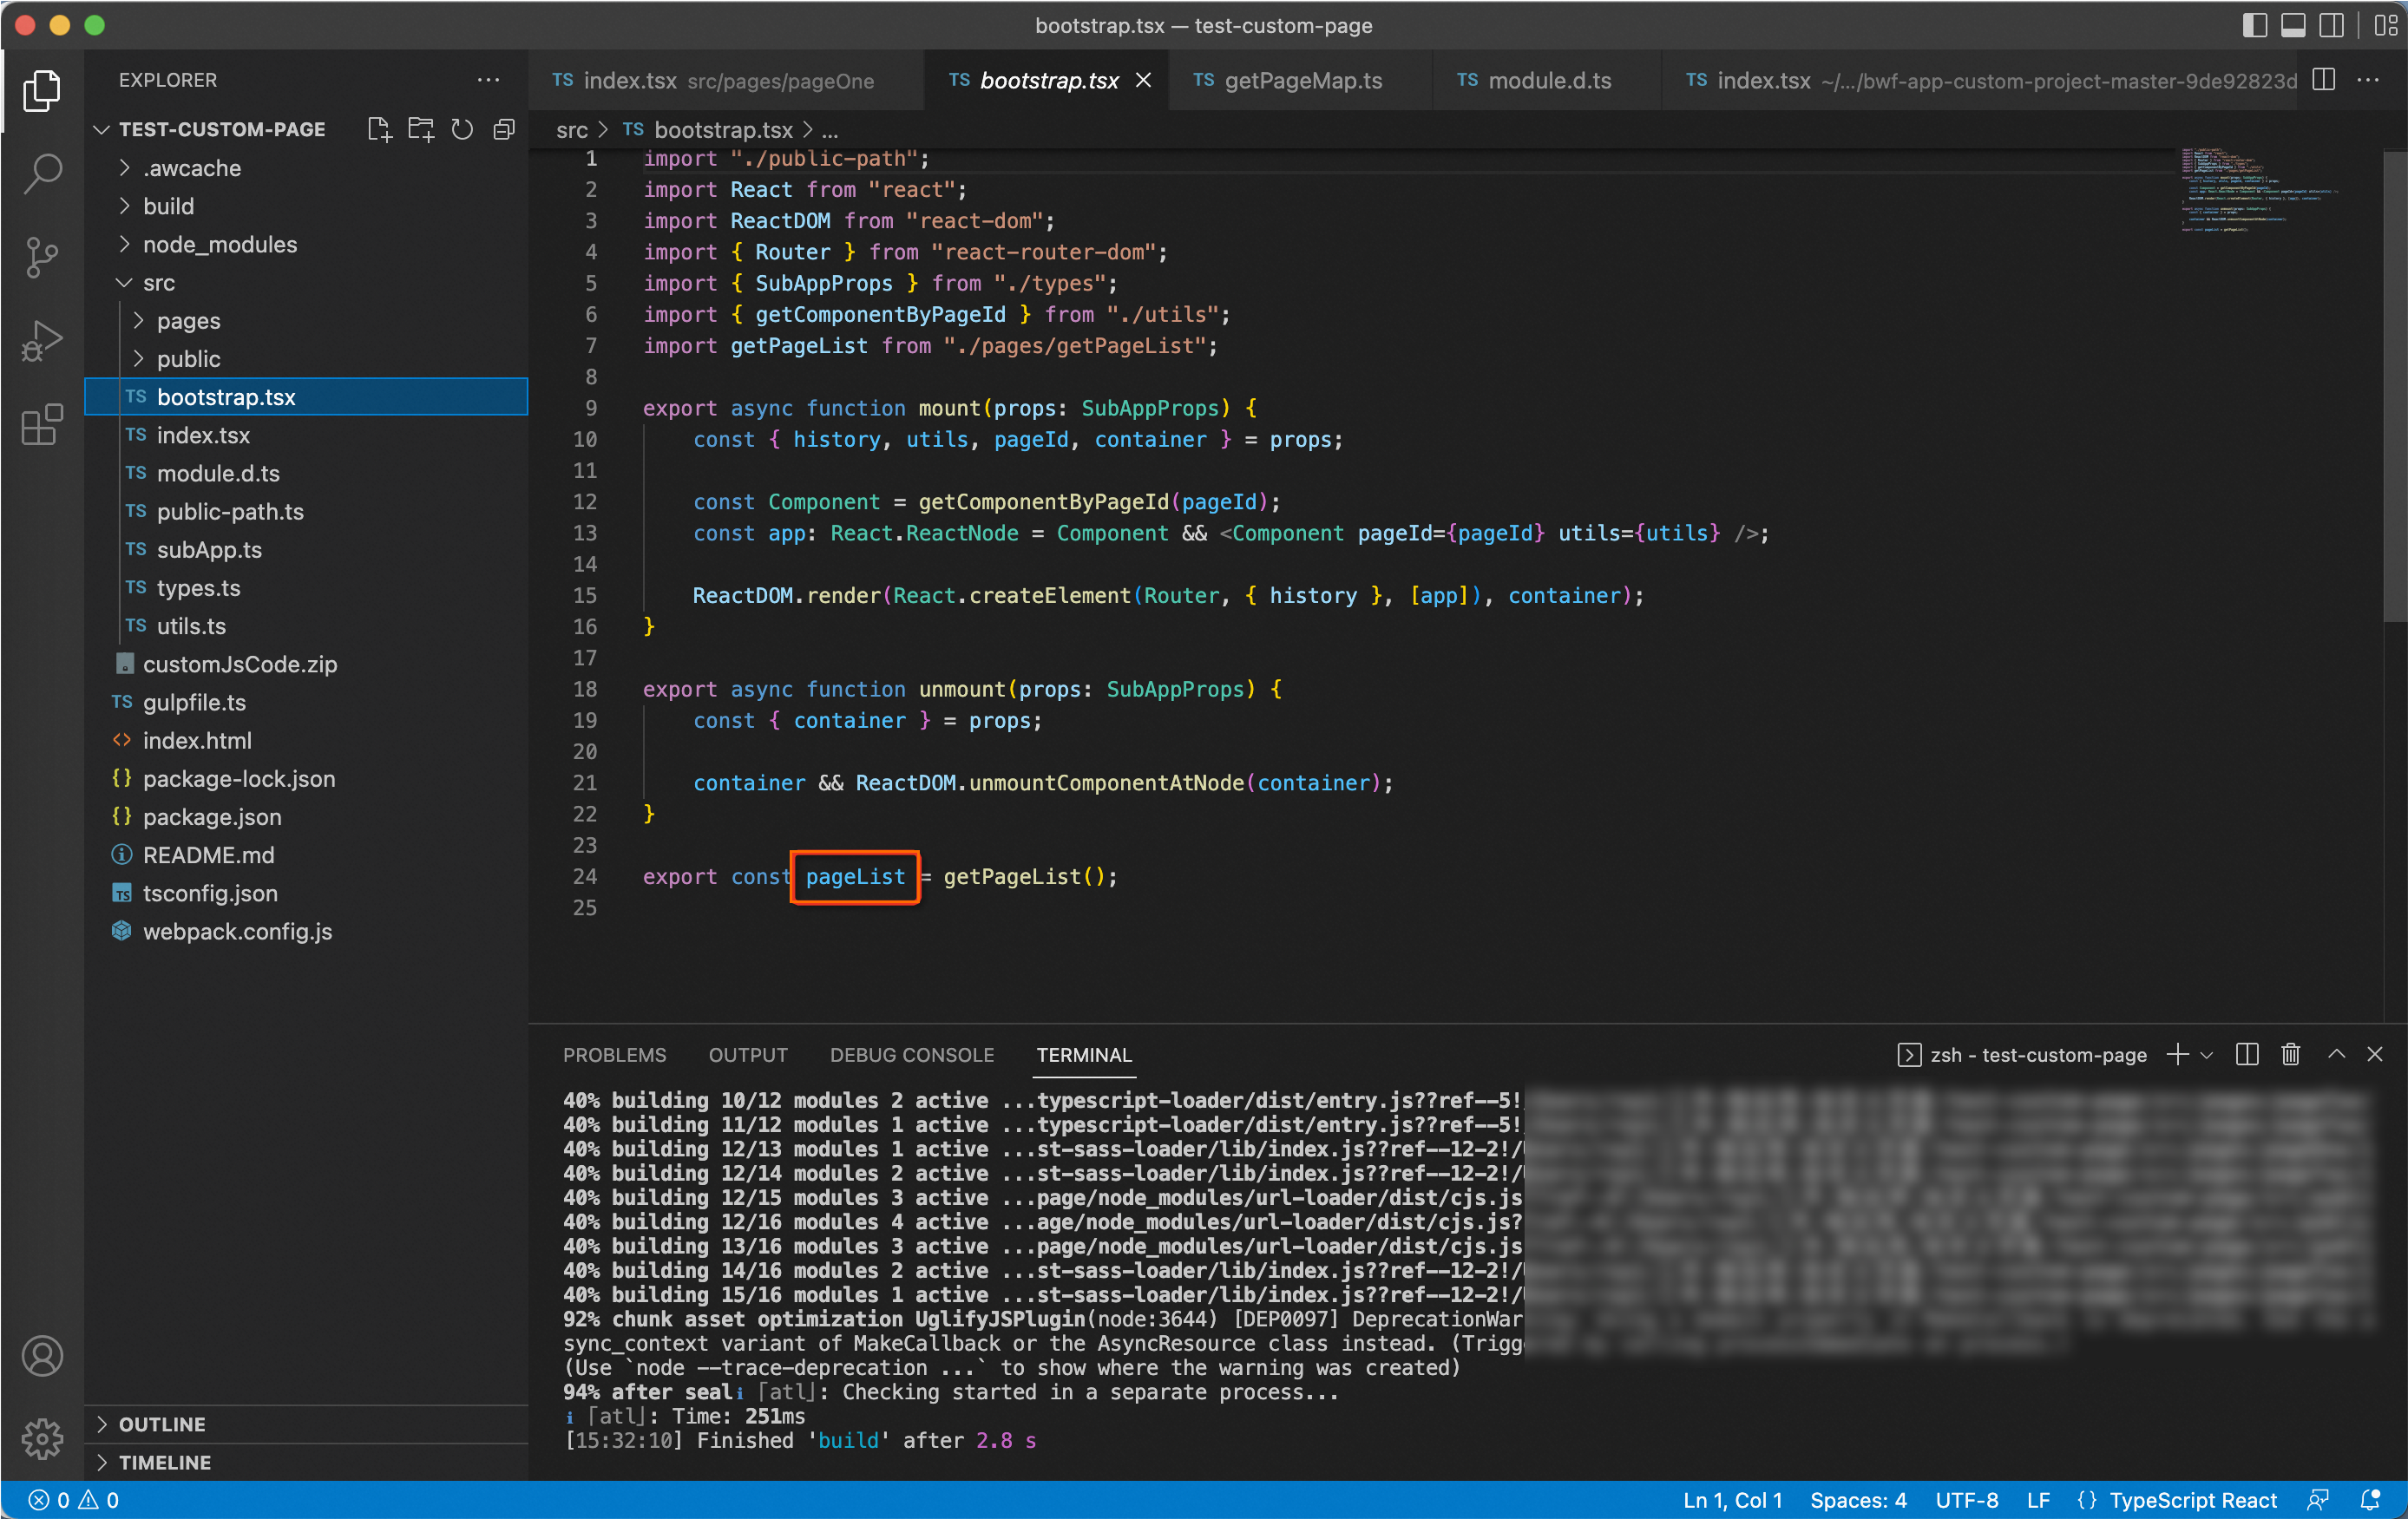Image resolution: width=2408 pixels, height=1519 pixels.
Task: Click the editor vertical scrollbar
Action: pos(2394,385)
